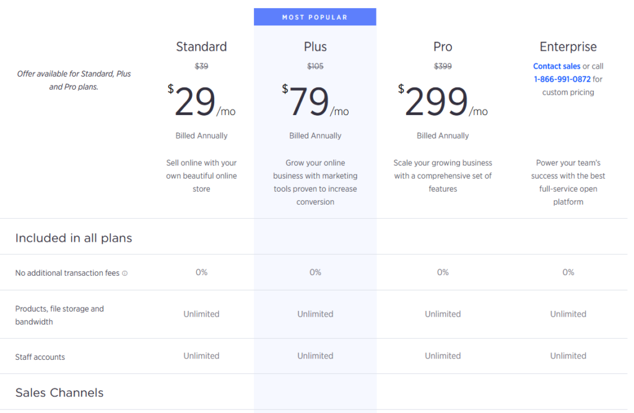This screenshot has width=634, height=413.
Task: Click the 1-866-991-0872 phone number link
Action: click(x=562, y=79)
